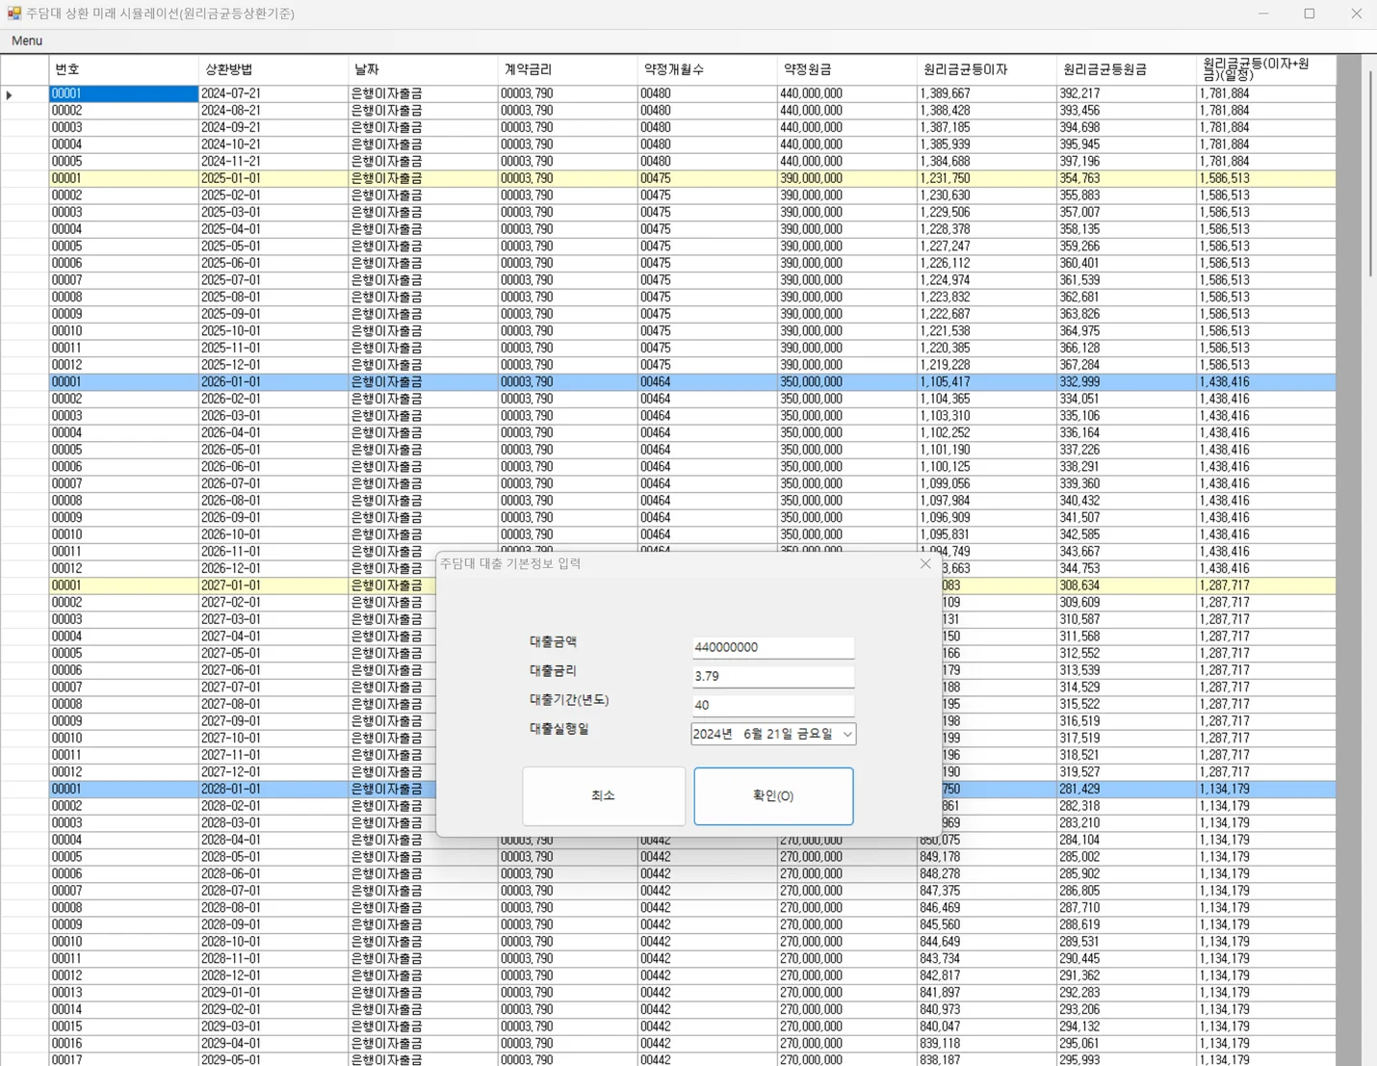Focus the 대출금리 input with 3.79
The height and width of the screenshot is (1066, 1377).
pos(772,676)
